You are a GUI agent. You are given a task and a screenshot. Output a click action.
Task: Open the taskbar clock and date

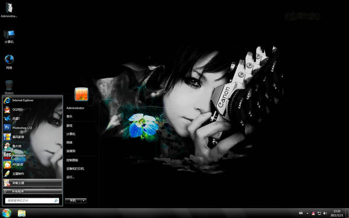click(337, 213)
